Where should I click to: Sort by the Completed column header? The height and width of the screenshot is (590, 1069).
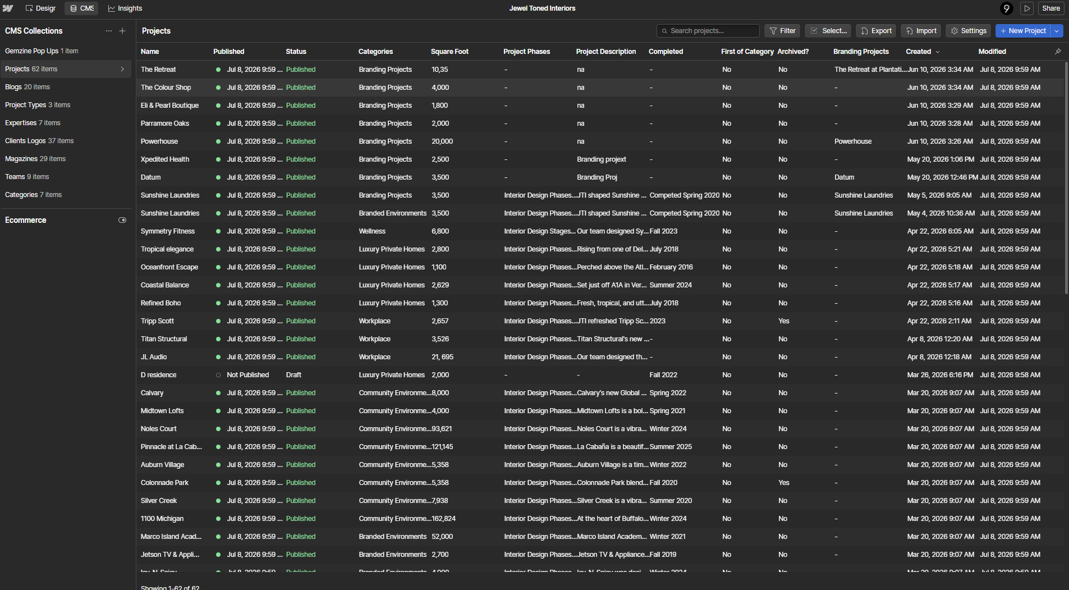coord(666,52)
